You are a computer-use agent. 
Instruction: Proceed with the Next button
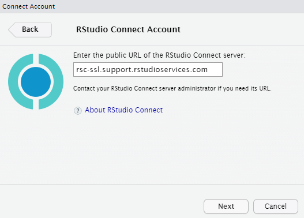[x=226, y=206]
